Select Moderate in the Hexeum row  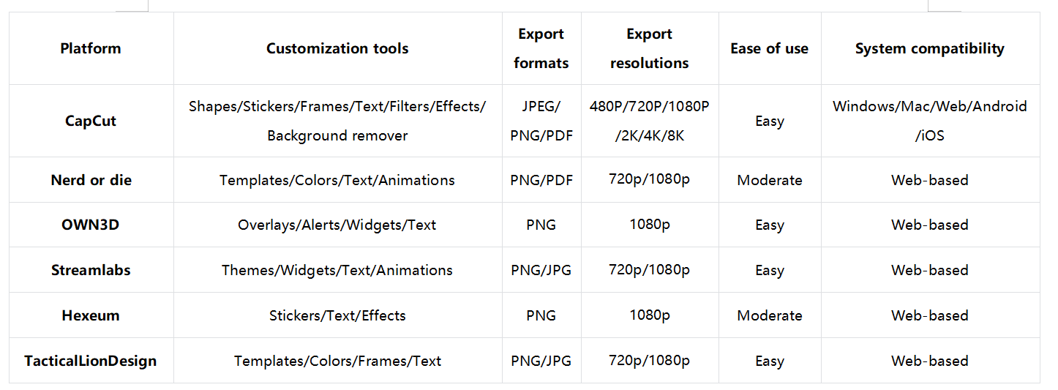coord(769,315)
